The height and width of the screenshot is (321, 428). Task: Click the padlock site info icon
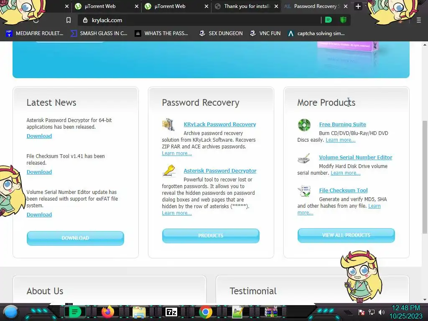tap(85, 20)
